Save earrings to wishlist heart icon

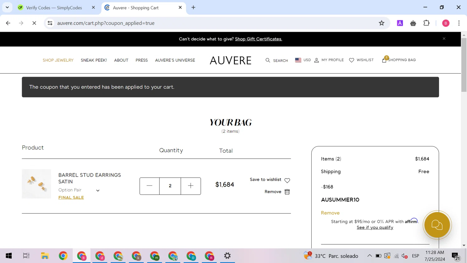click(287, 180)
